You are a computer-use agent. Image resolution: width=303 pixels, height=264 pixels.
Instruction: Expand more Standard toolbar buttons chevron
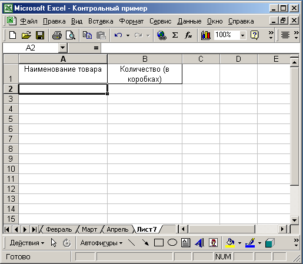click(271, 35)
